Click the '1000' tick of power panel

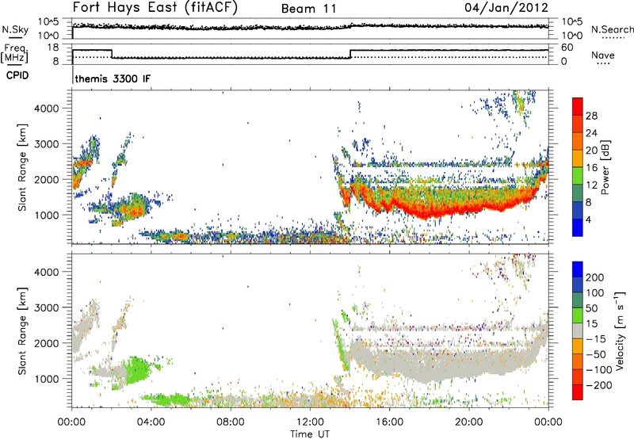click(47, 215)
